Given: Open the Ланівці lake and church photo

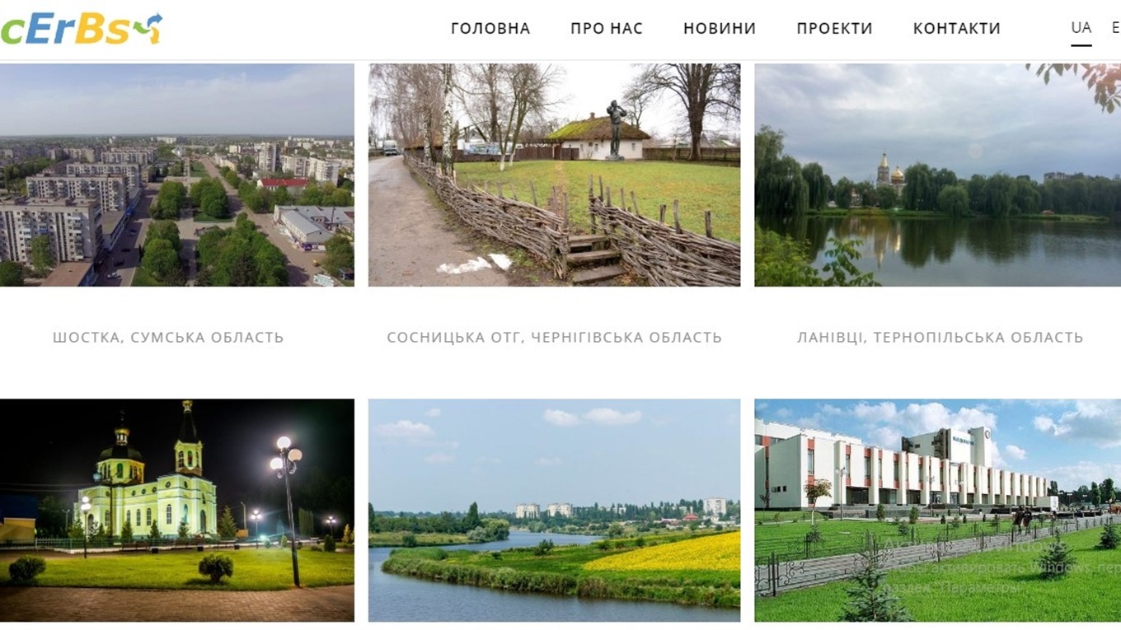Looking at the screenshot, I should (x=938, y=175).
